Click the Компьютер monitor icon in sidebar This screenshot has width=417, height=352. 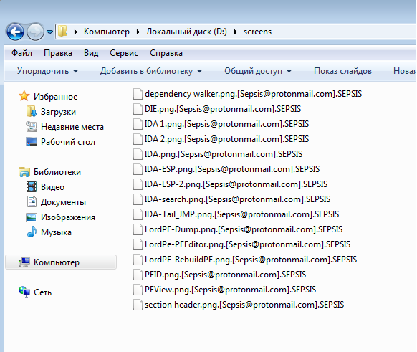24,262
